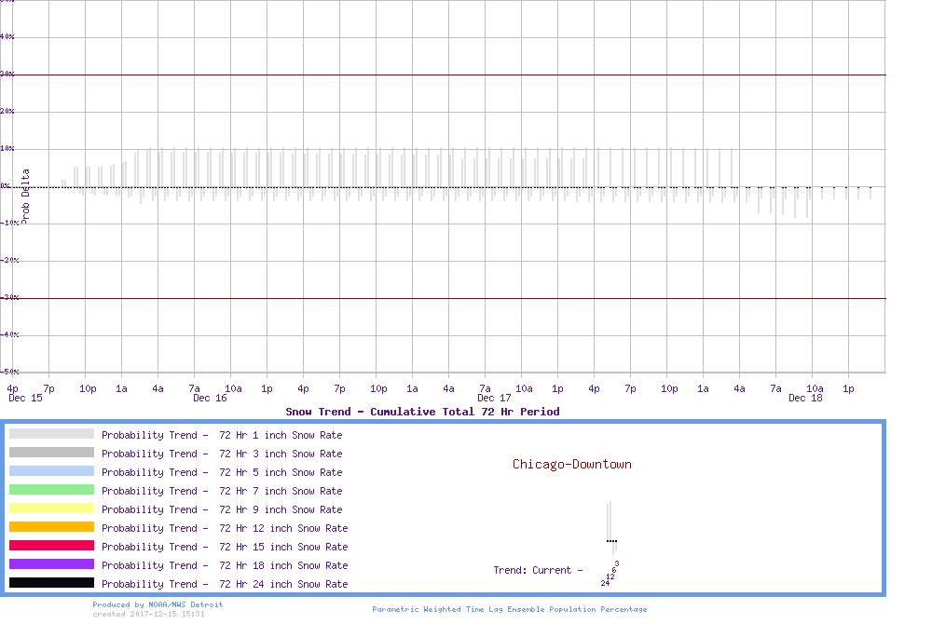Click the 'Prob Delta' vertical axis label
Screen dimensions: 932x624
click(26, 196)
